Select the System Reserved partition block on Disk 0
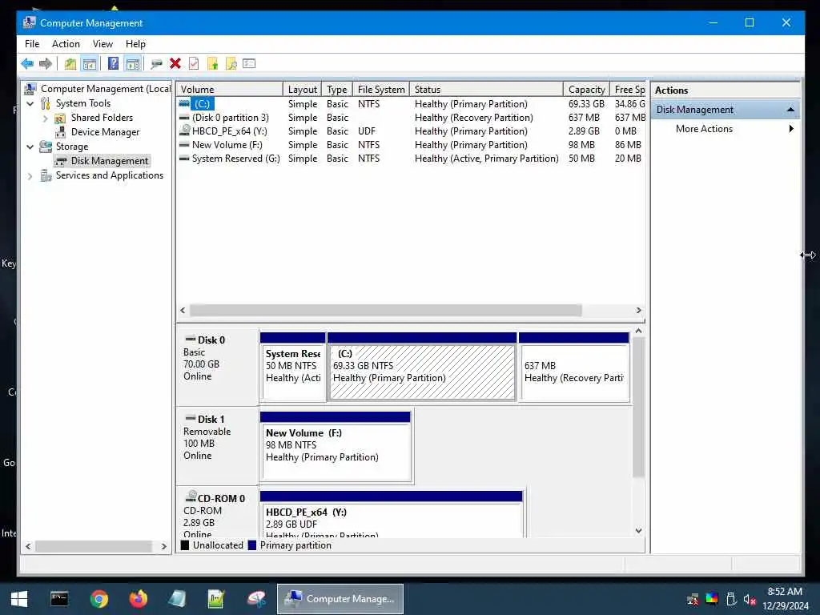 (x=293, y=367)
